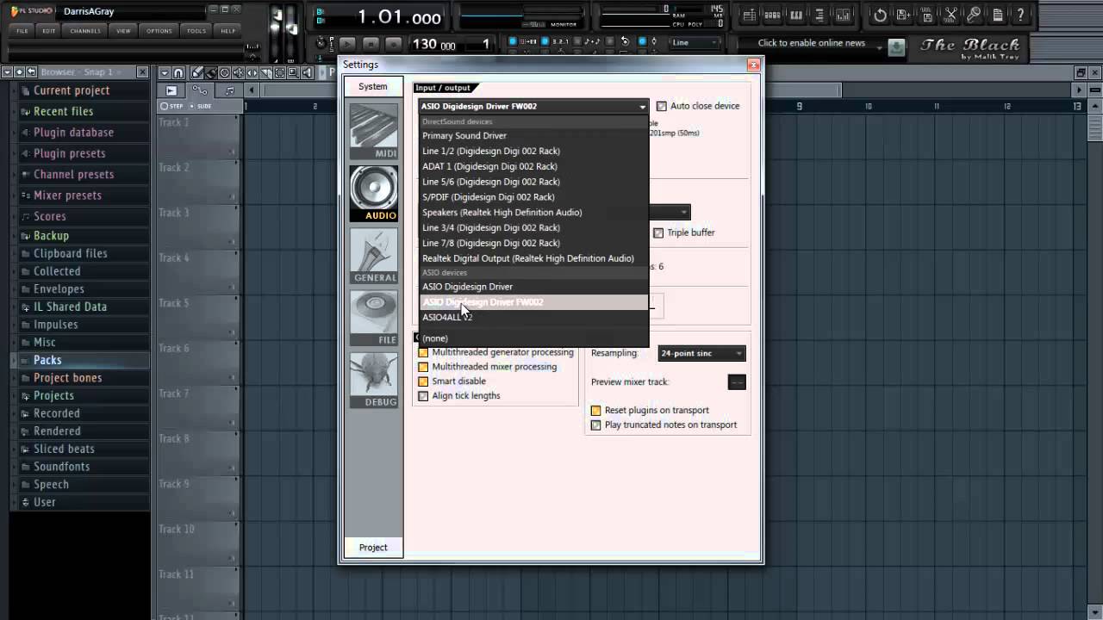Open the FILE menu
This screenshot has height=620, width=1103.
coord(22,31)
